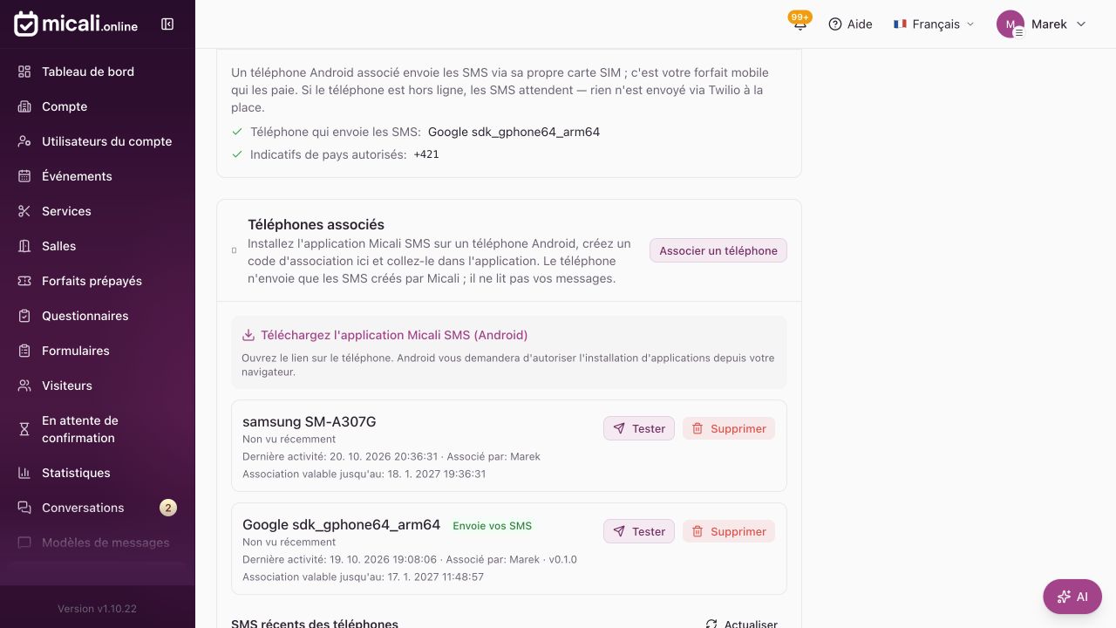This screenshot has height=628, width=1116.
Task: Click the micali.online logo
Action: [76, 24]
